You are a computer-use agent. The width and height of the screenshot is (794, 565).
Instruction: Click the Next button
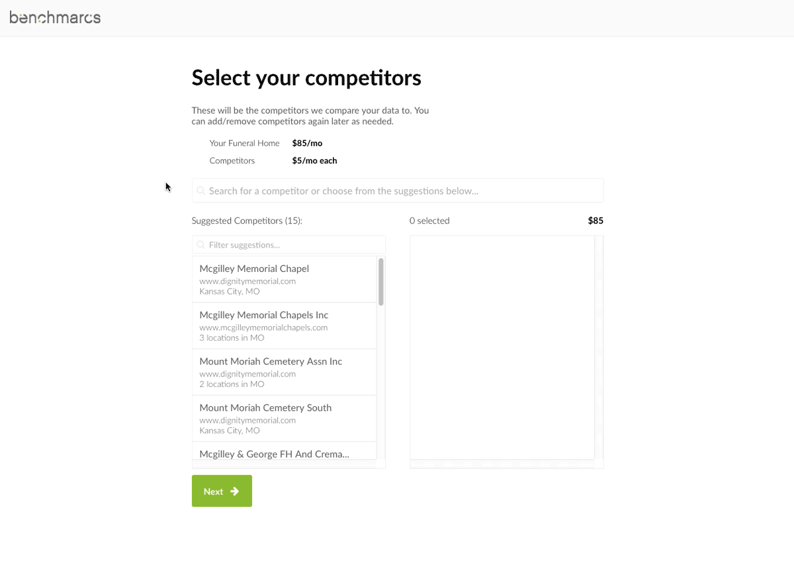[222, 491]
